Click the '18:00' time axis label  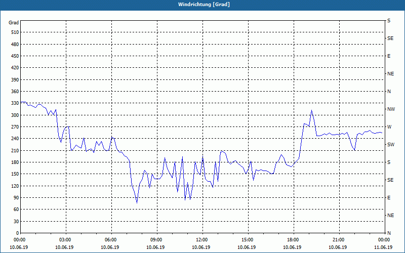[x=293, y=240]
